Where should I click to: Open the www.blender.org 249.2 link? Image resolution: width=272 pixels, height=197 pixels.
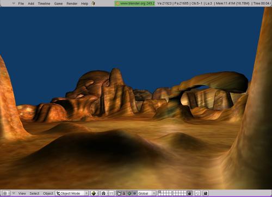coord(135,3)
